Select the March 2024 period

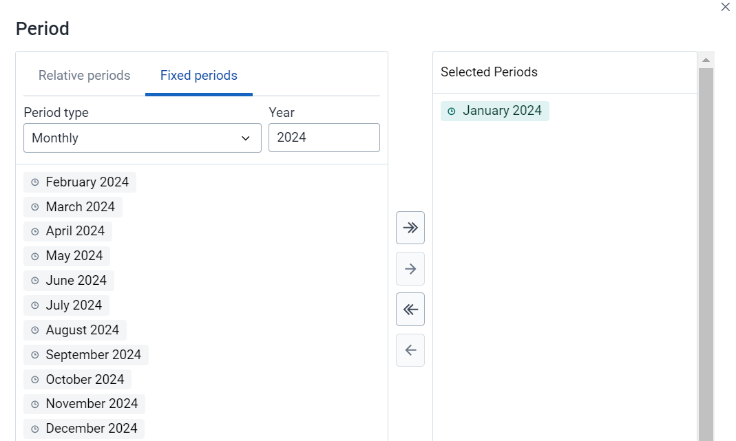tap(73, 207)
